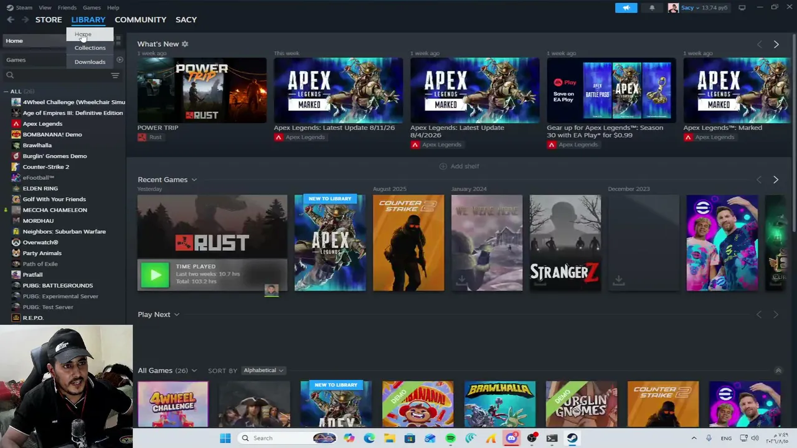Open the All Games shelf dropdown
Image resolution: width=797 pixels, height=448 pixels.
[194, 371]
